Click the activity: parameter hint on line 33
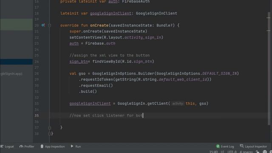 point(178,104)
